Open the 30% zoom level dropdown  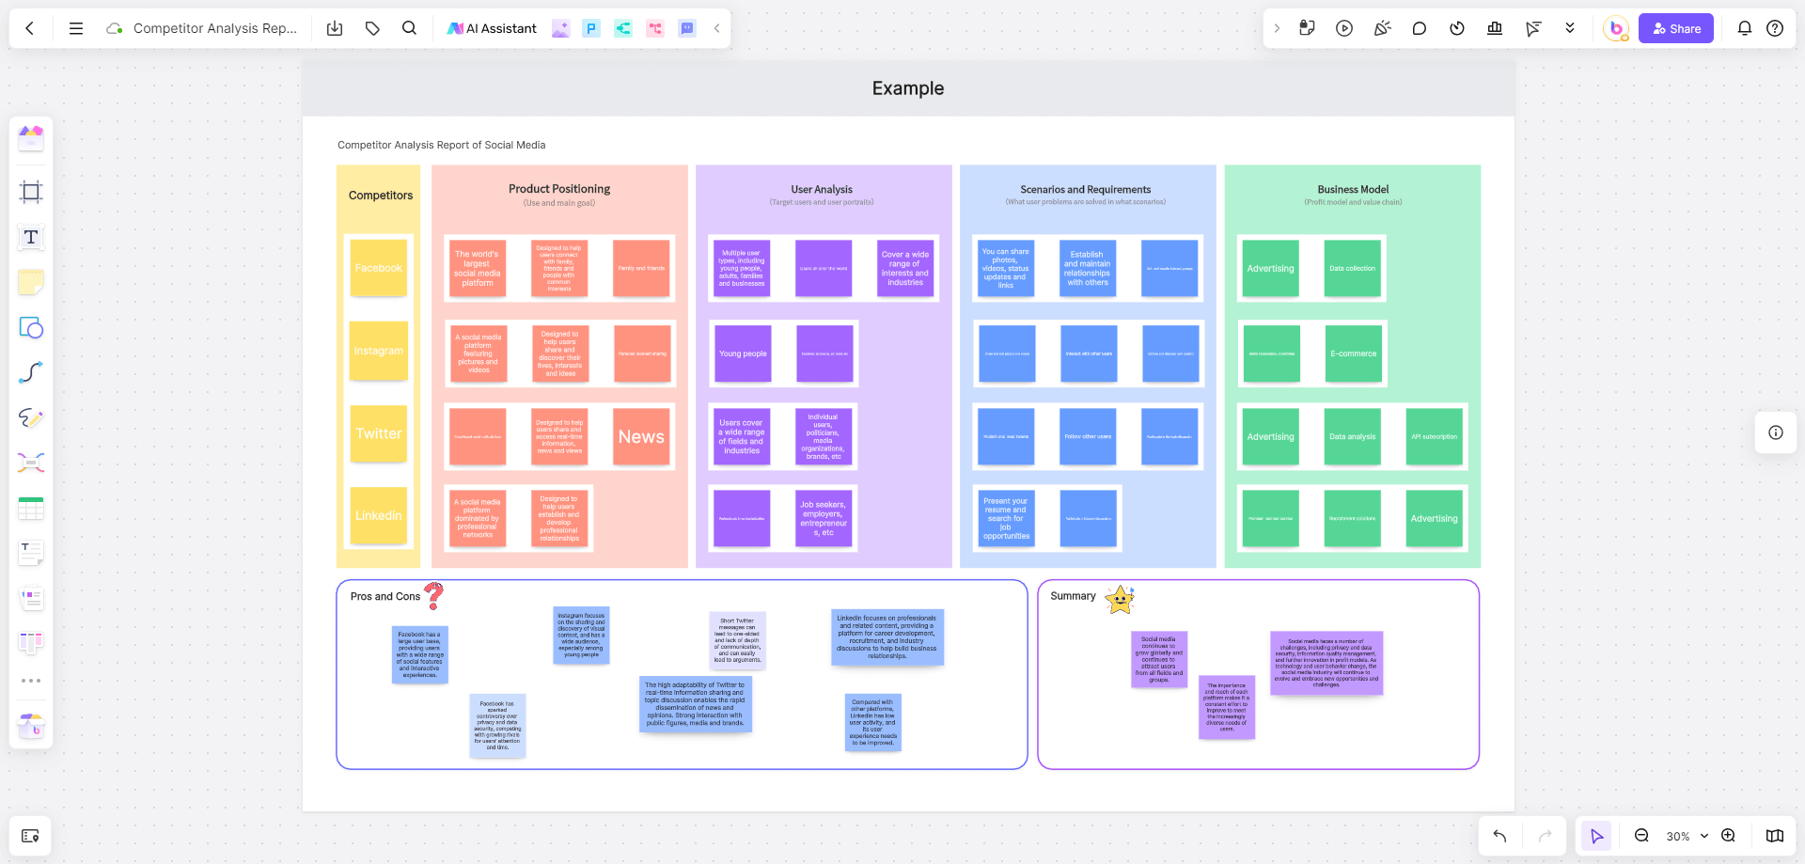(x=1687, y=836)
